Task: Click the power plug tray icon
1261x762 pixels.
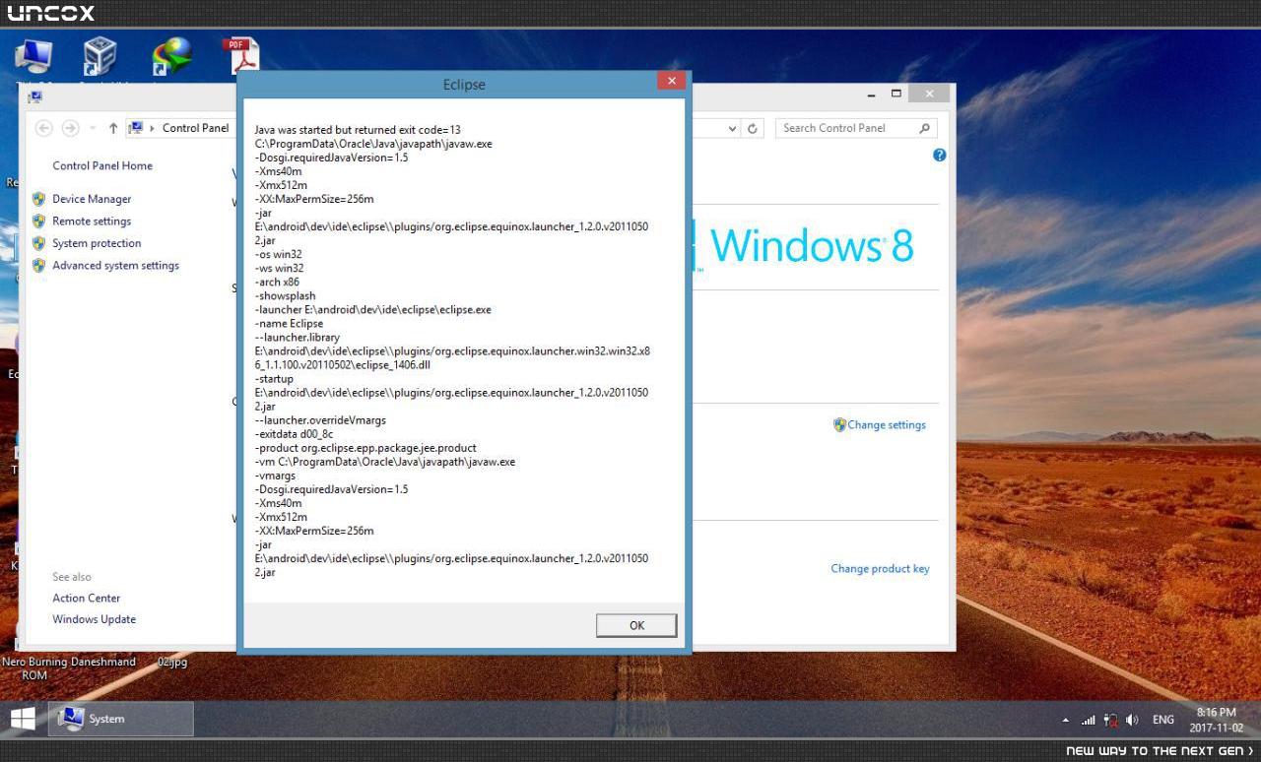Action: coord(1110,720)
